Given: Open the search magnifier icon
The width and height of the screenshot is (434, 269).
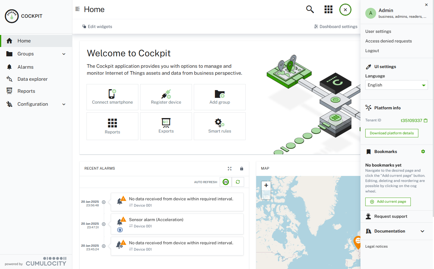Looking at the screenshot, I should [x=310, y=9].
